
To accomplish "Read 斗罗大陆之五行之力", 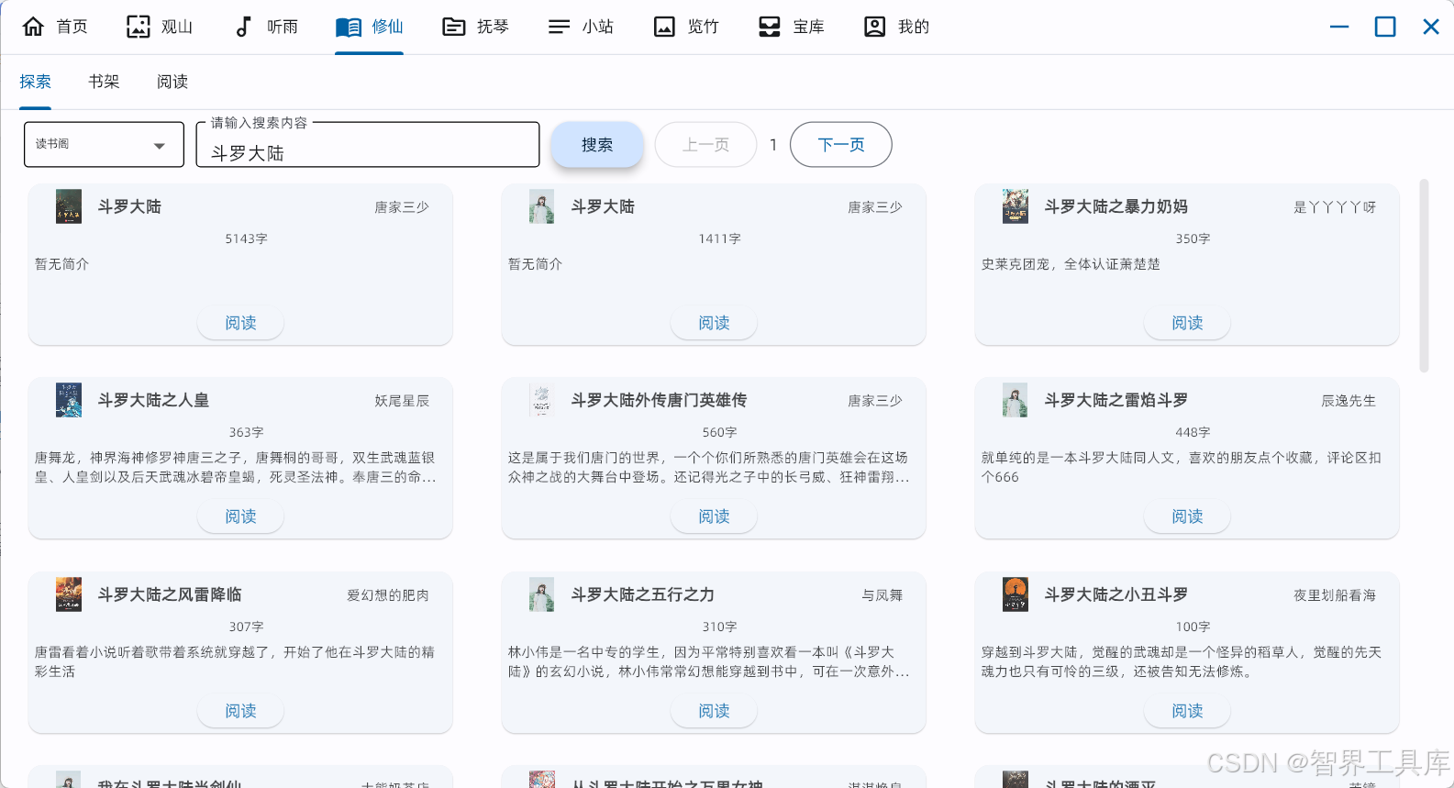I will (x=714, y=711).
